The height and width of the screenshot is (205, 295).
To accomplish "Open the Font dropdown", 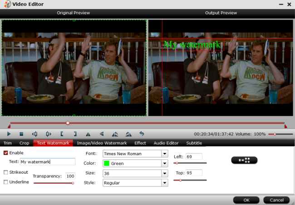I will point(165,154).
